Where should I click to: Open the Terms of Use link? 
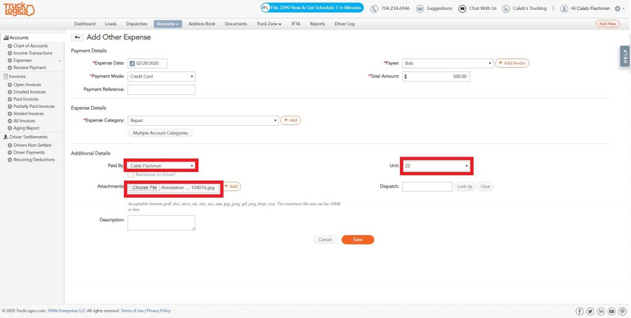(x=132, y=311)
